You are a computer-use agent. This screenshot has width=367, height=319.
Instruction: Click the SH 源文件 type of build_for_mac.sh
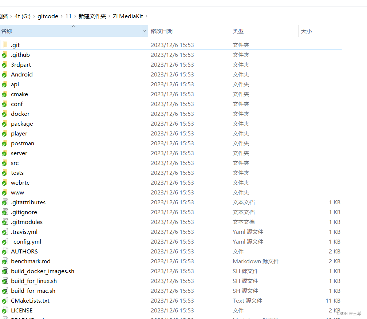tap(245, 291)
